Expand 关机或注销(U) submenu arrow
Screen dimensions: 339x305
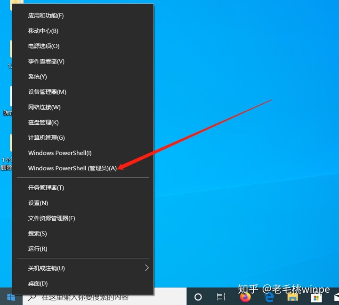click(147, 268)
